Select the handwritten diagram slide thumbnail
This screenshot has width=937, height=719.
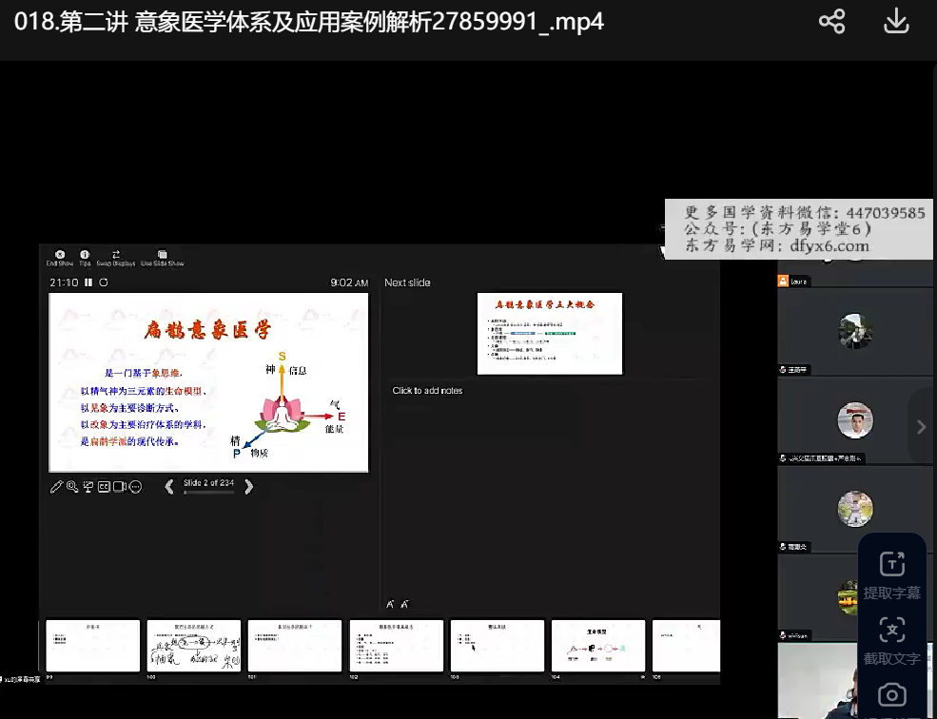(194, 647)
